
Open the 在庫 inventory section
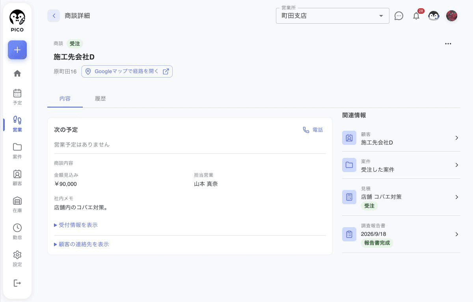pos(17,205)
